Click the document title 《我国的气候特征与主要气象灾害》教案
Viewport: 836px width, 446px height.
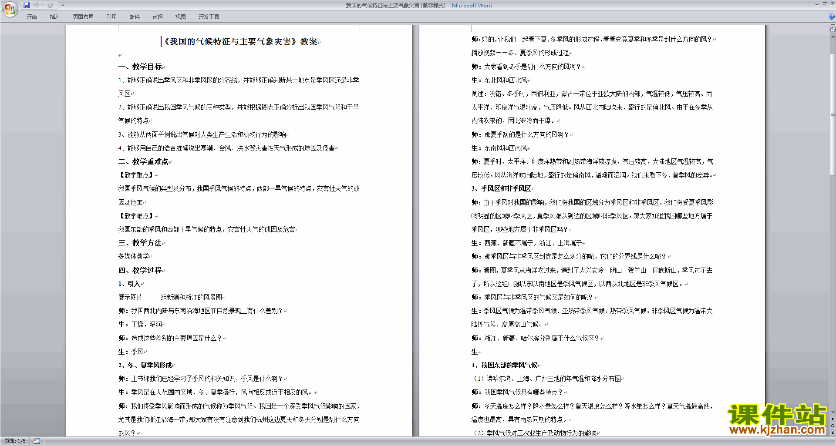tap(240, 42)
